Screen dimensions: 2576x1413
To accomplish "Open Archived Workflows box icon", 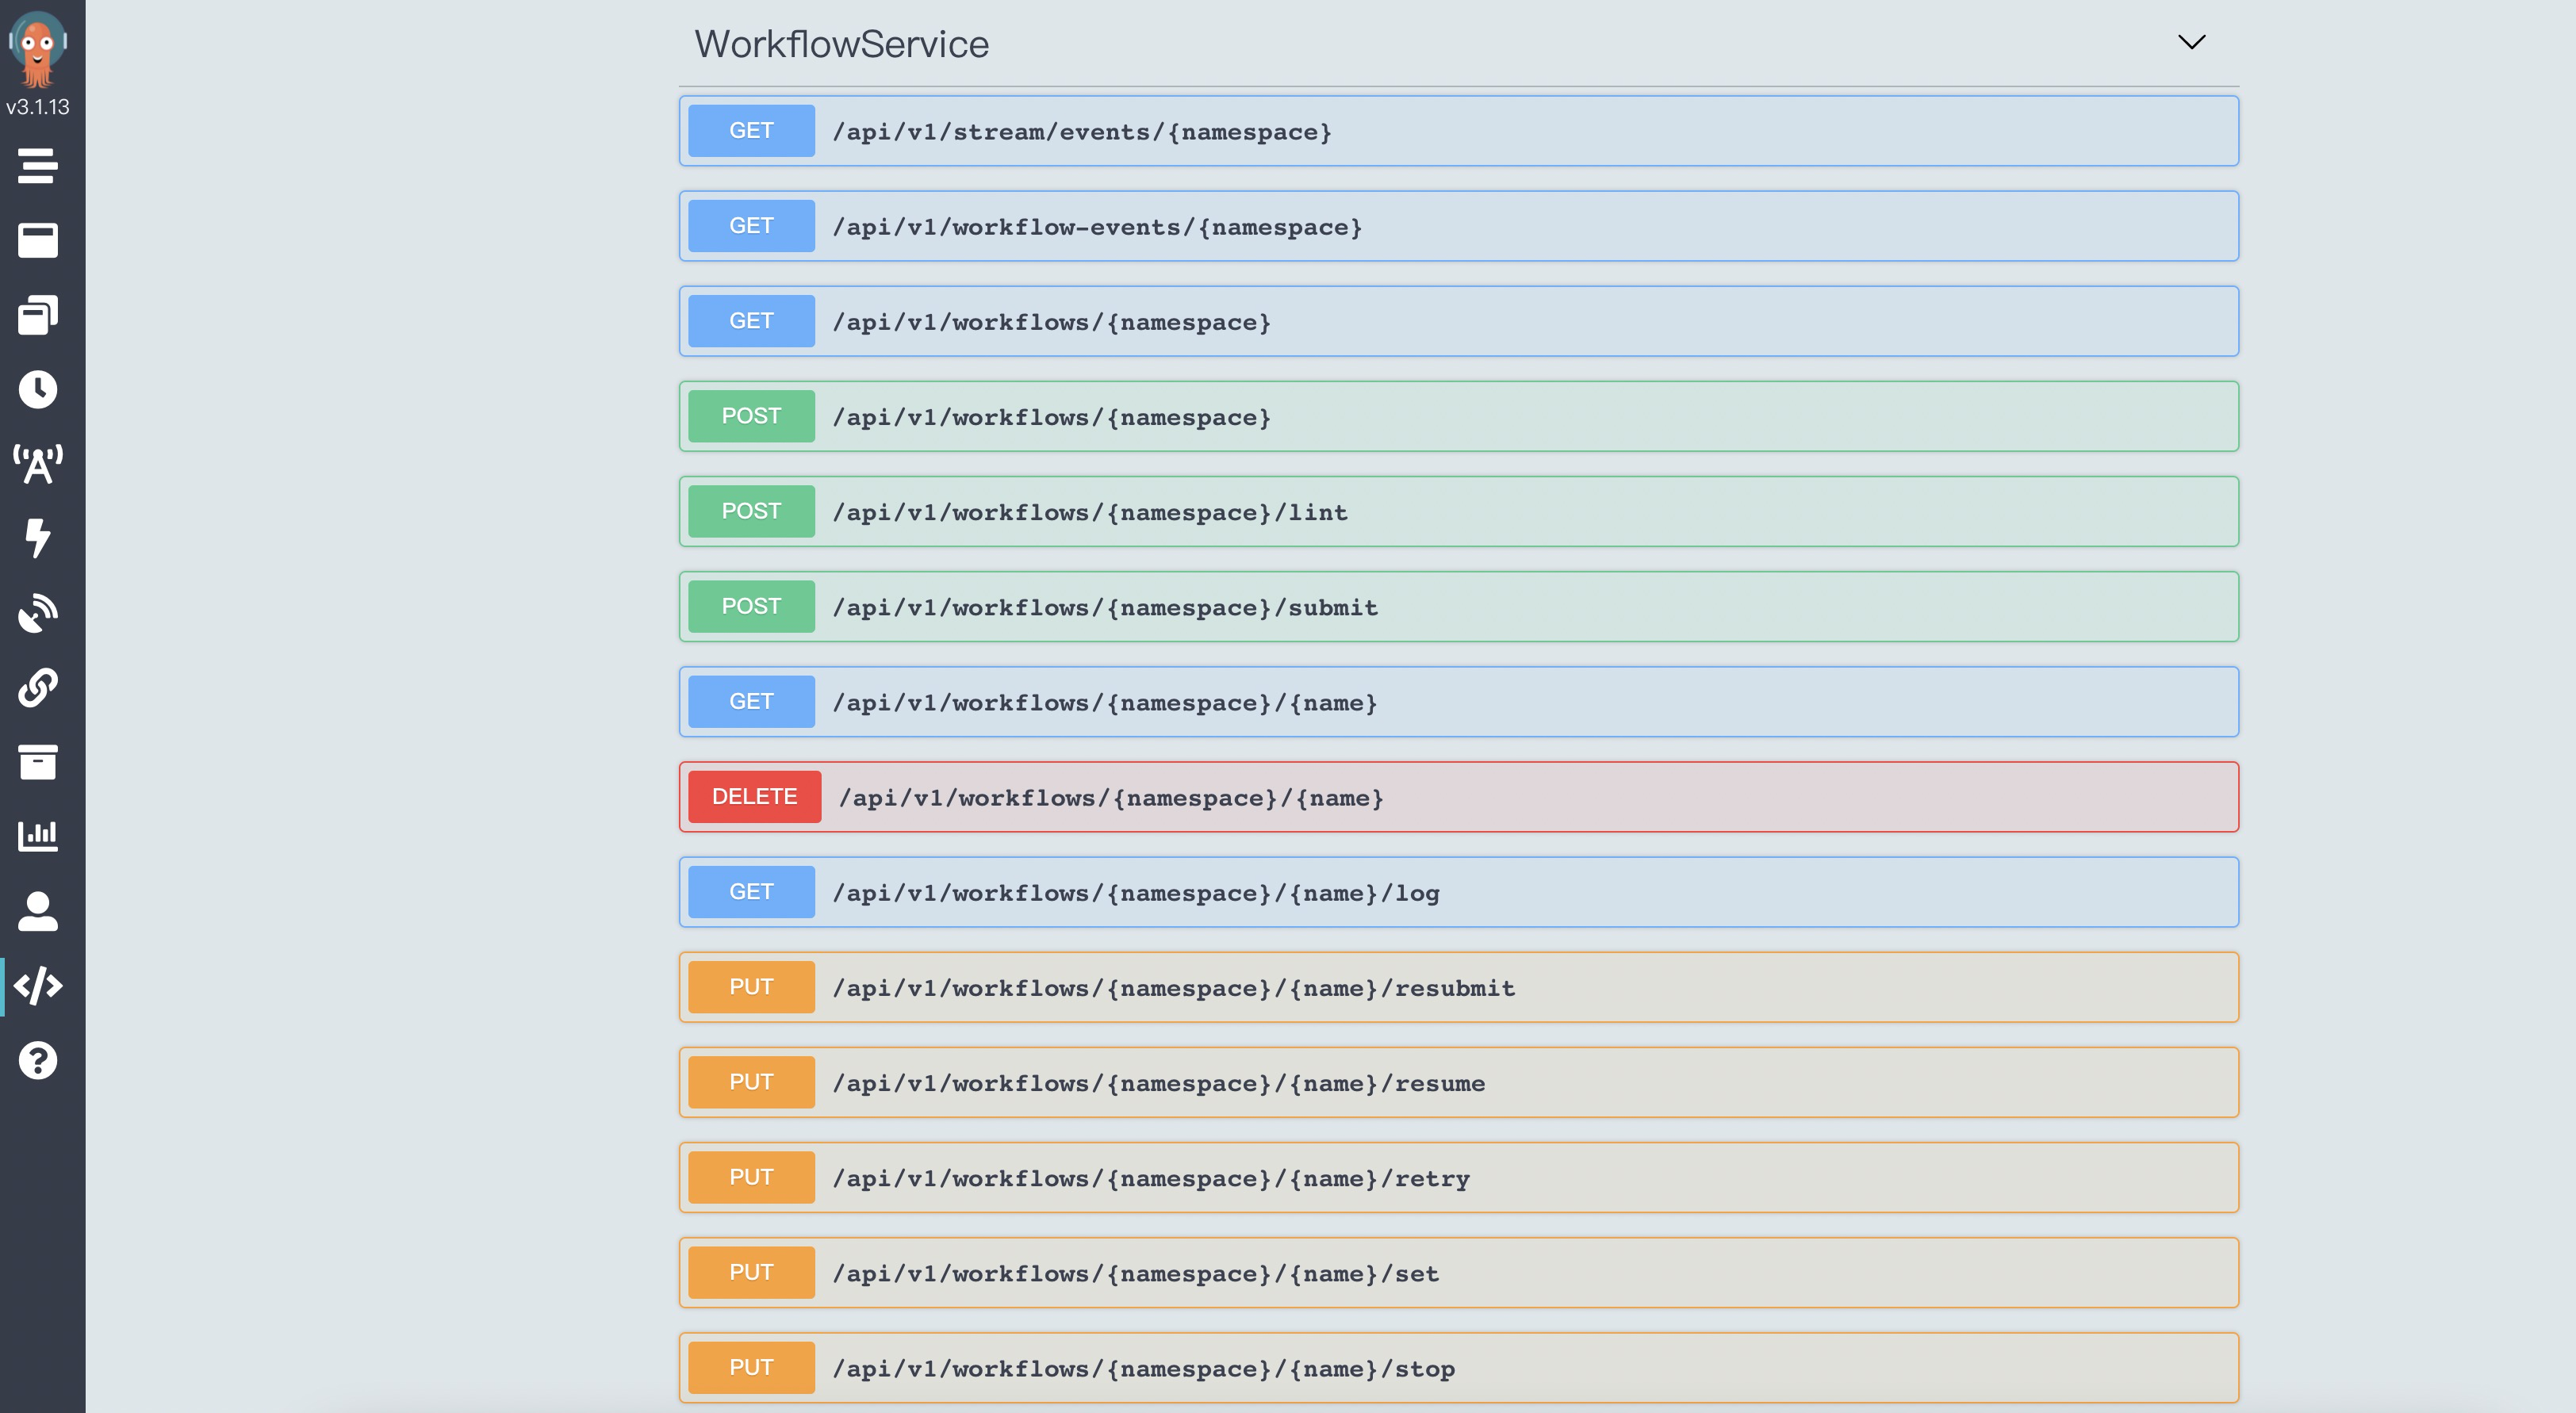I will 38,762.
